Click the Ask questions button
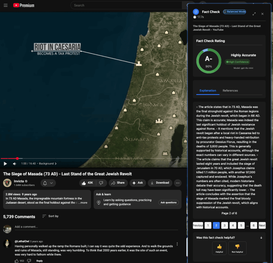 coord(168,203)
